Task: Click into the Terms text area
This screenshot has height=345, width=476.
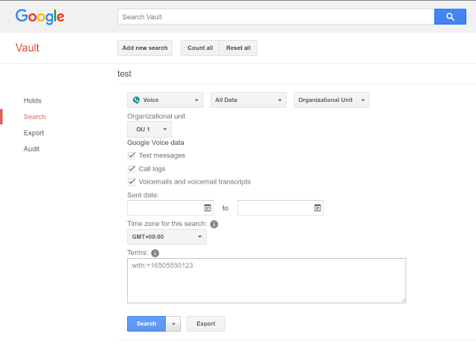Action: [266, 280]
